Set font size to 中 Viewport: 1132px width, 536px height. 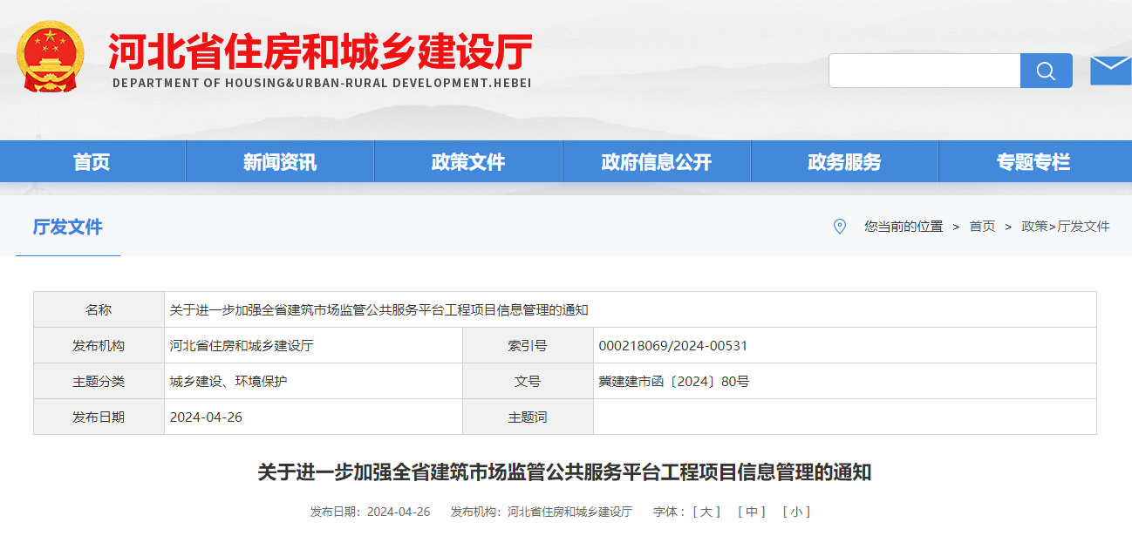point(752,512)
